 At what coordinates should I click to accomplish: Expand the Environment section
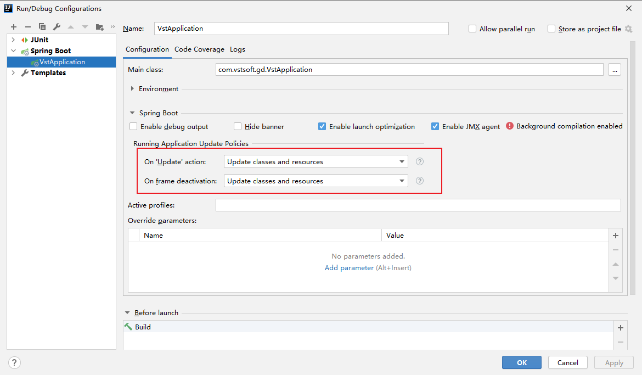133,89
